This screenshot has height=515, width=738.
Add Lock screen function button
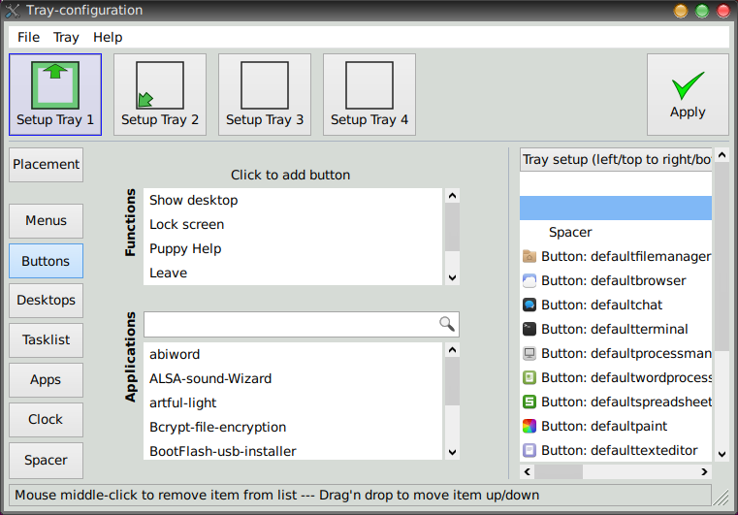tap(293, 225)
